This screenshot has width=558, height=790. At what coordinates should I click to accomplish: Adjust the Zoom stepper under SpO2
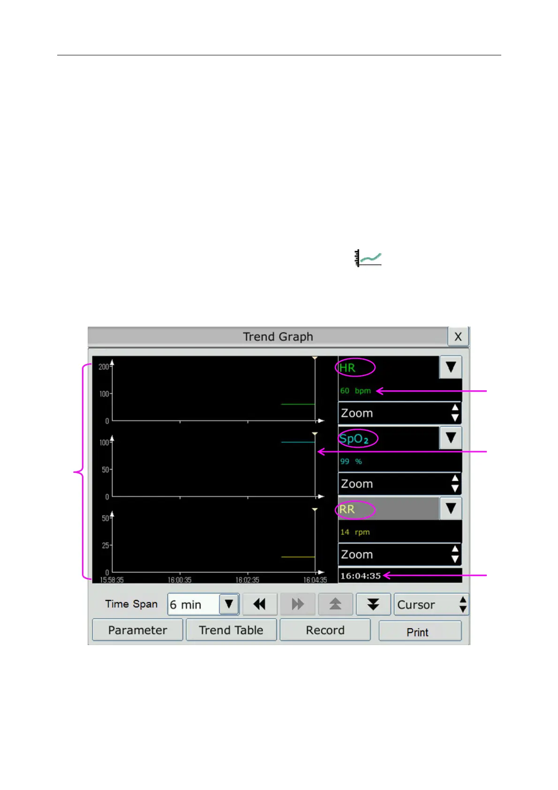point(400,484)
